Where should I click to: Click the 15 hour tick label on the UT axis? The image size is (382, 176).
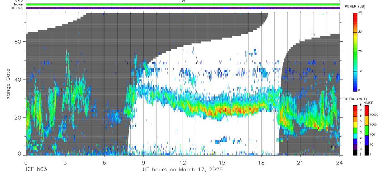pos(222,163)
